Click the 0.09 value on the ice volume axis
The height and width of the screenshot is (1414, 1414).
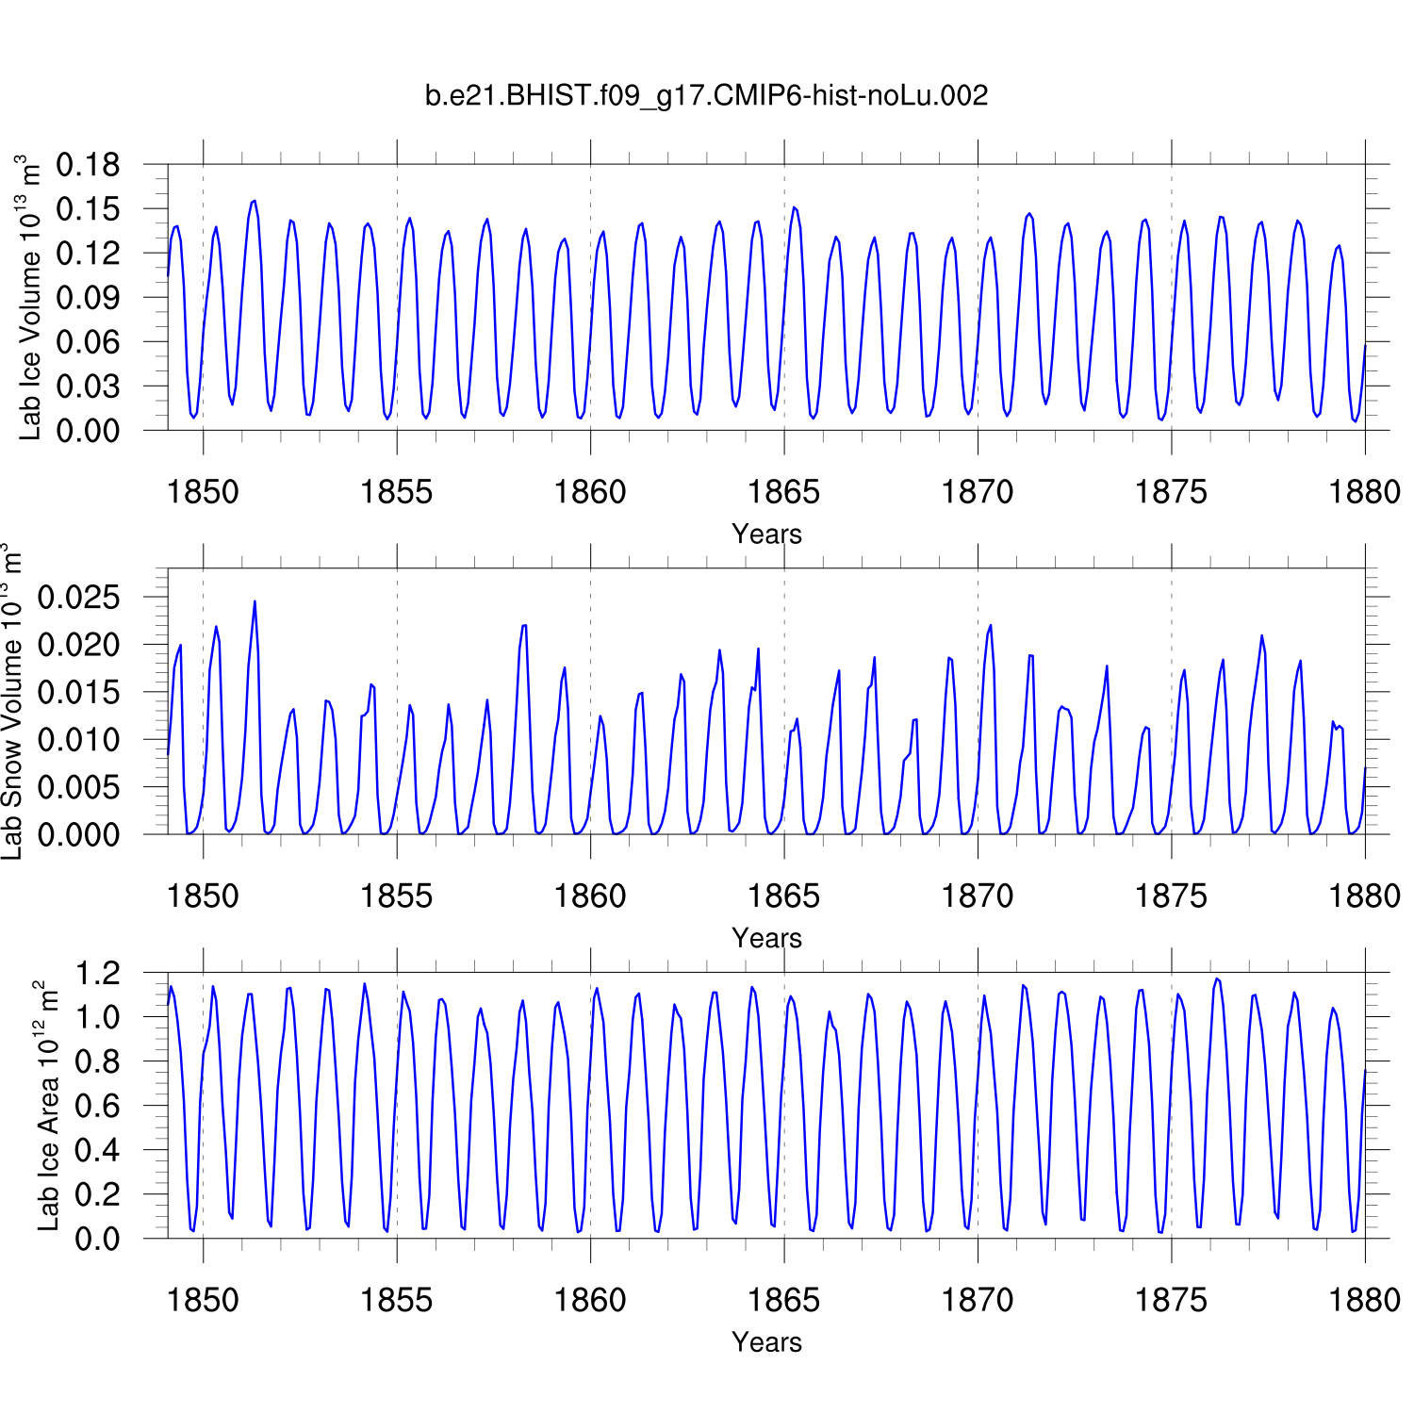click(89, 298)
